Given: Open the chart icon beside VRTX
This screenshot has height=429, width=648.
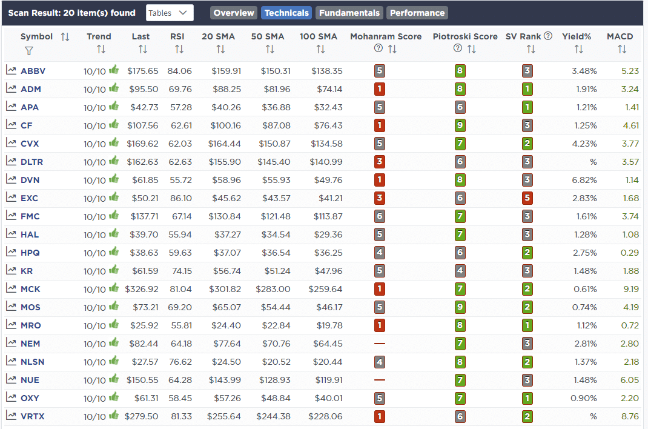Looking at the screenshot, I should pyautogui.click(x=12, y=416).
